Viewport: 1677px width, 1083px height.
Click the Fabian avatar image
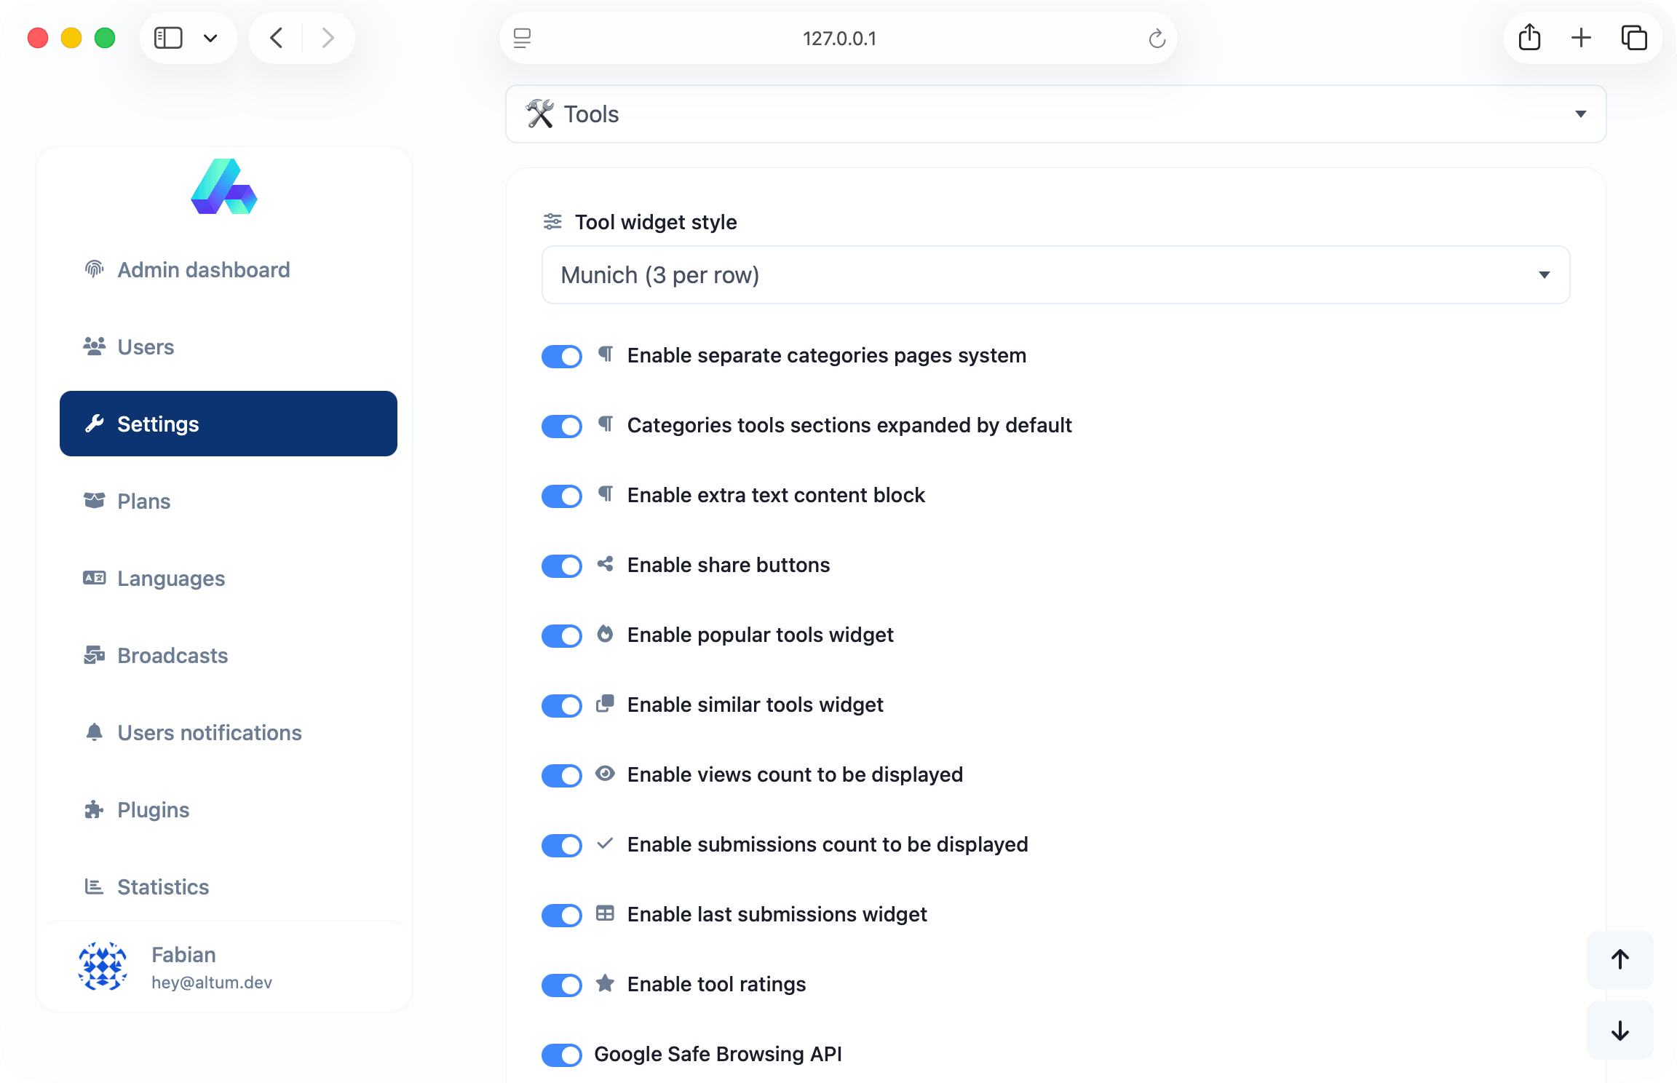pyautogui.click(x=103, y=967)
